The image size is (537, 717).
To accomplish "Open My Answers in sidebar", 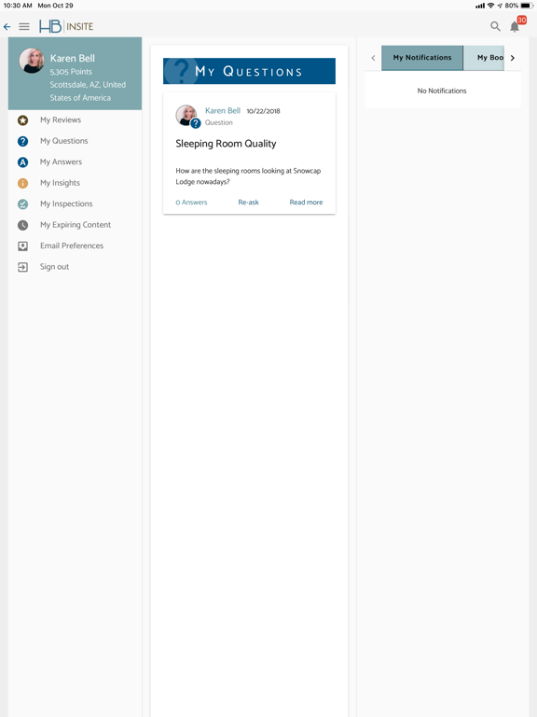I will pos(61,162).
